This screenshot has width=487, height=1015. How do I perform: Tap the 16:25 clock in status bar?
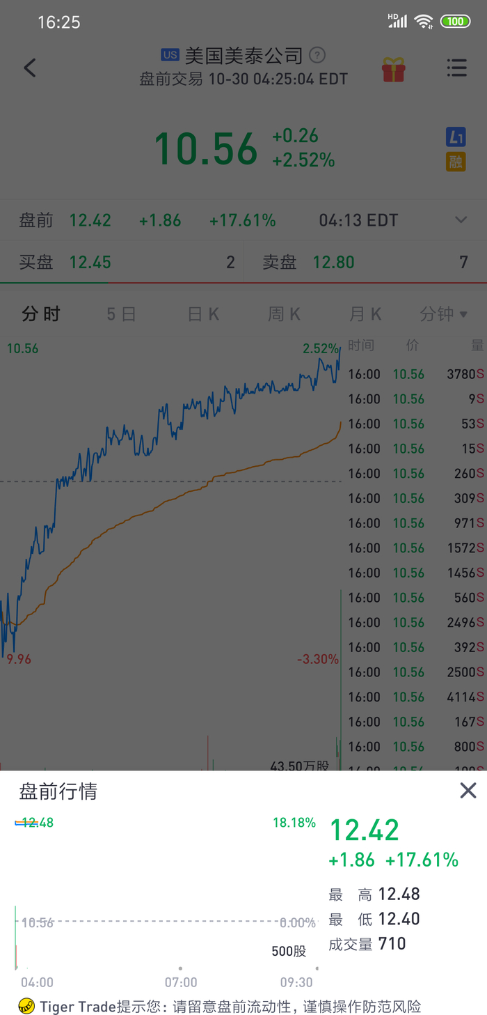[59, 22]
